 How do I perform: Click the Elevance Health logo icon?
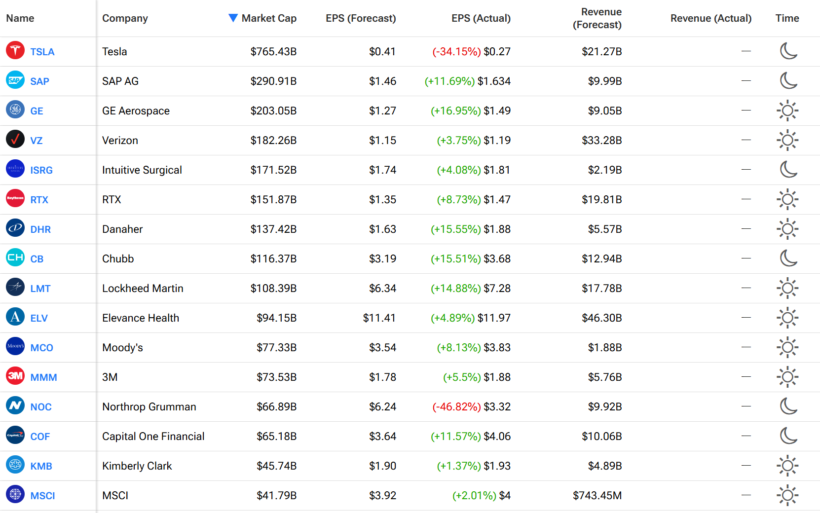pos(15,317)
